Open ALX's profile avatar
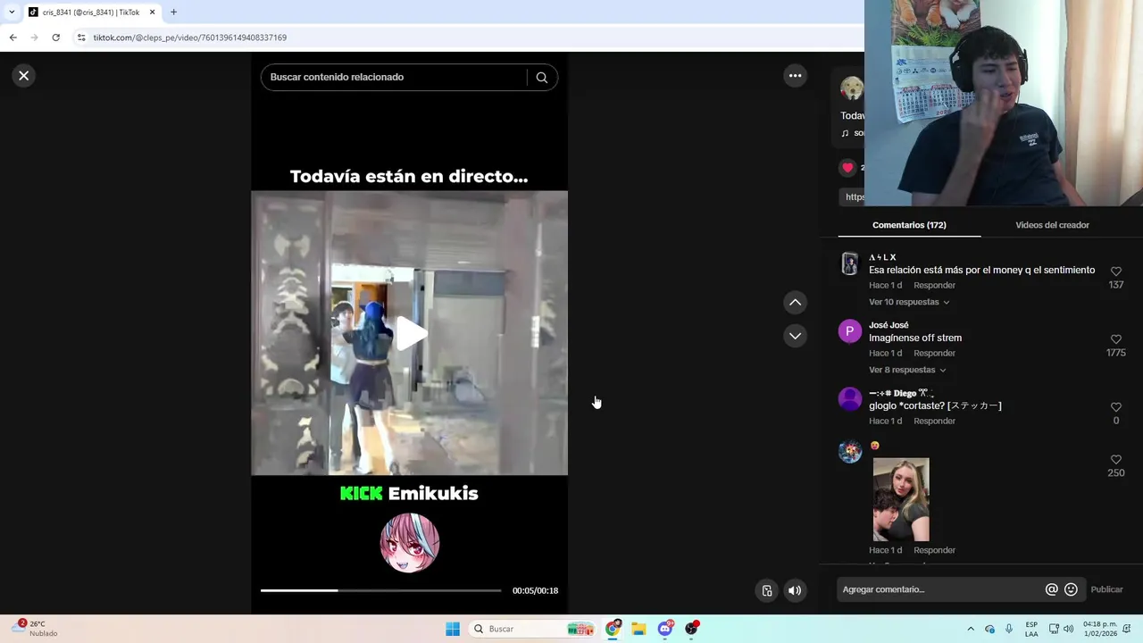This screenshot has width=1143, height=643. tap(850, 264)
